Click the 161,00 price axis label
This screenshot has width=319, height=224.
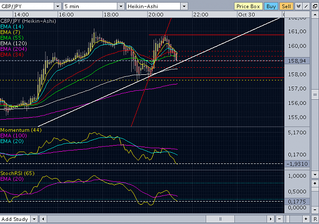tap(297, 31)
